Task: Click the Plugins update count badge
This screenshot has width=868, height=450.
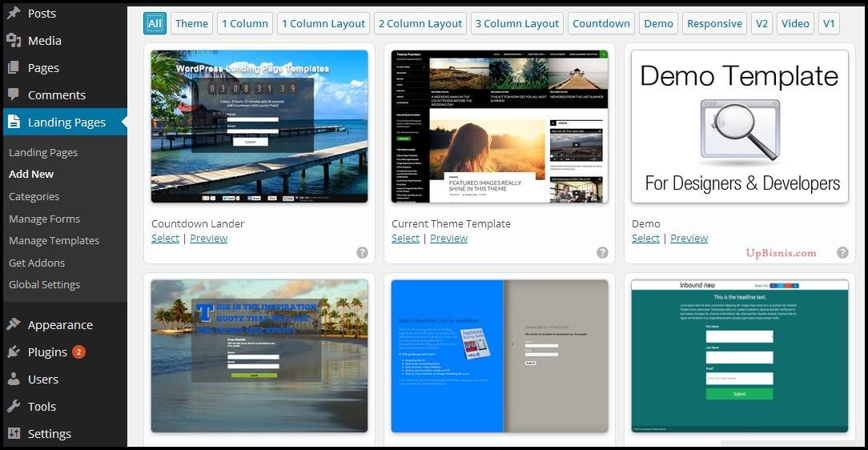Action: tap(78, 352)
